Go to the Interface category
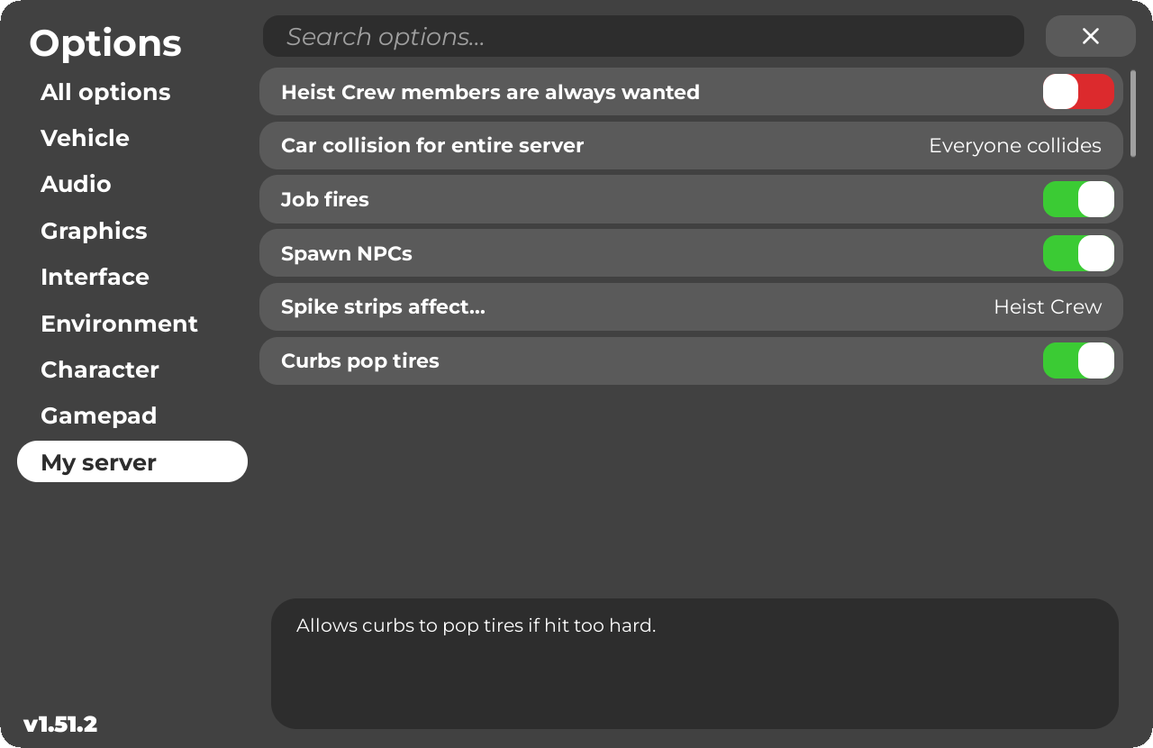 coord(95,277)
